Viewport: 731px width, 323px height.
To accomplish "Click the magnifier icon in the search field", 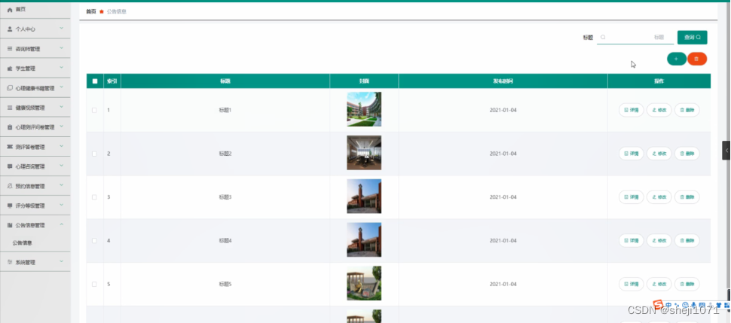I will 603,38.
